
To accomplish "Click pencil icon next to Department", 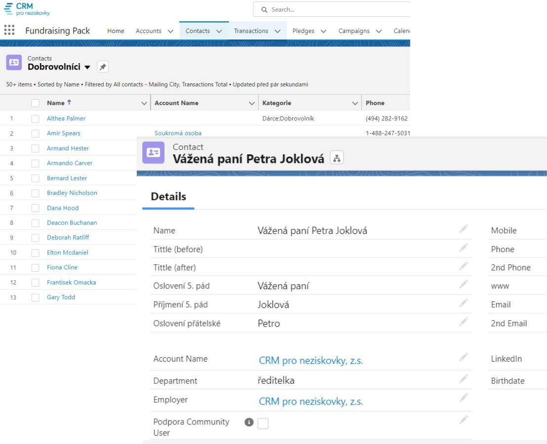I will point(463,379).
